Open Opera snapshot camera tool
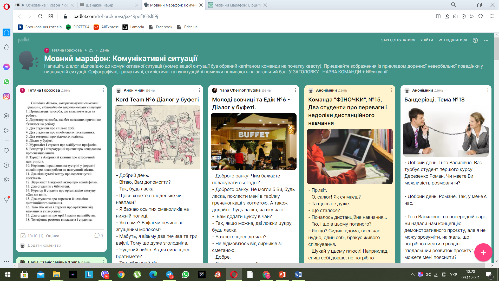The height and width of the screenshot is (281, 499). coord(455,16)
